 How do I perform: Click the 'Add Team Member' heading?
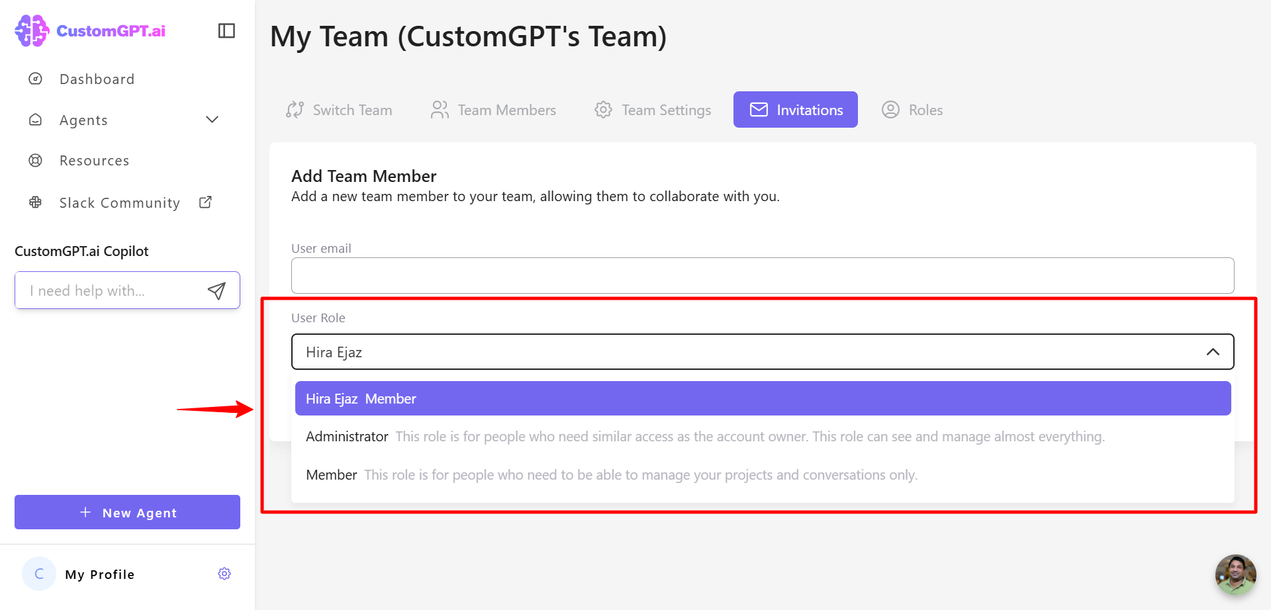[364, 176]
